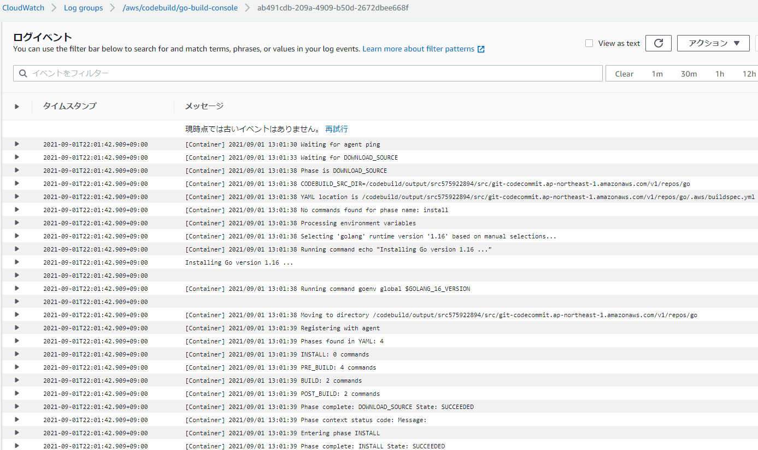Select the 1h time range
The height and width of the screenshot is (450, 758).
point(720,74)
